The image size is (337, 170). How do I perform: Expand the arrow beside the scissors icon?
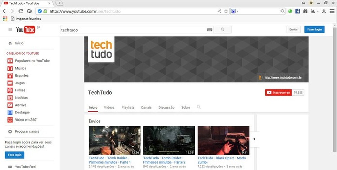[x=318, y=11]
